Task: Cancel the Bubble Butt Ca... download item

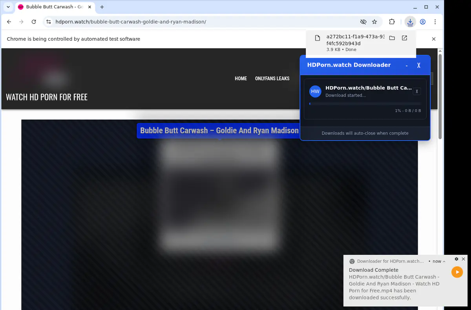Action: (x=417, y=91)
